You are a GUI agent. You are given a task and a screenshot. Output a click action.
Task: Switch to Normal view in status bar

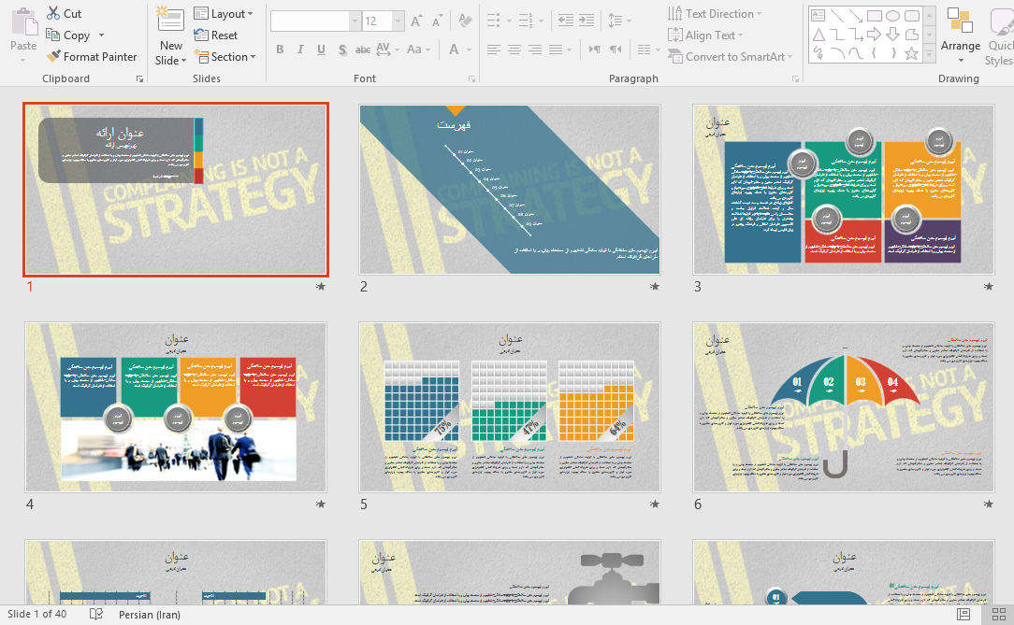(963, 614)
